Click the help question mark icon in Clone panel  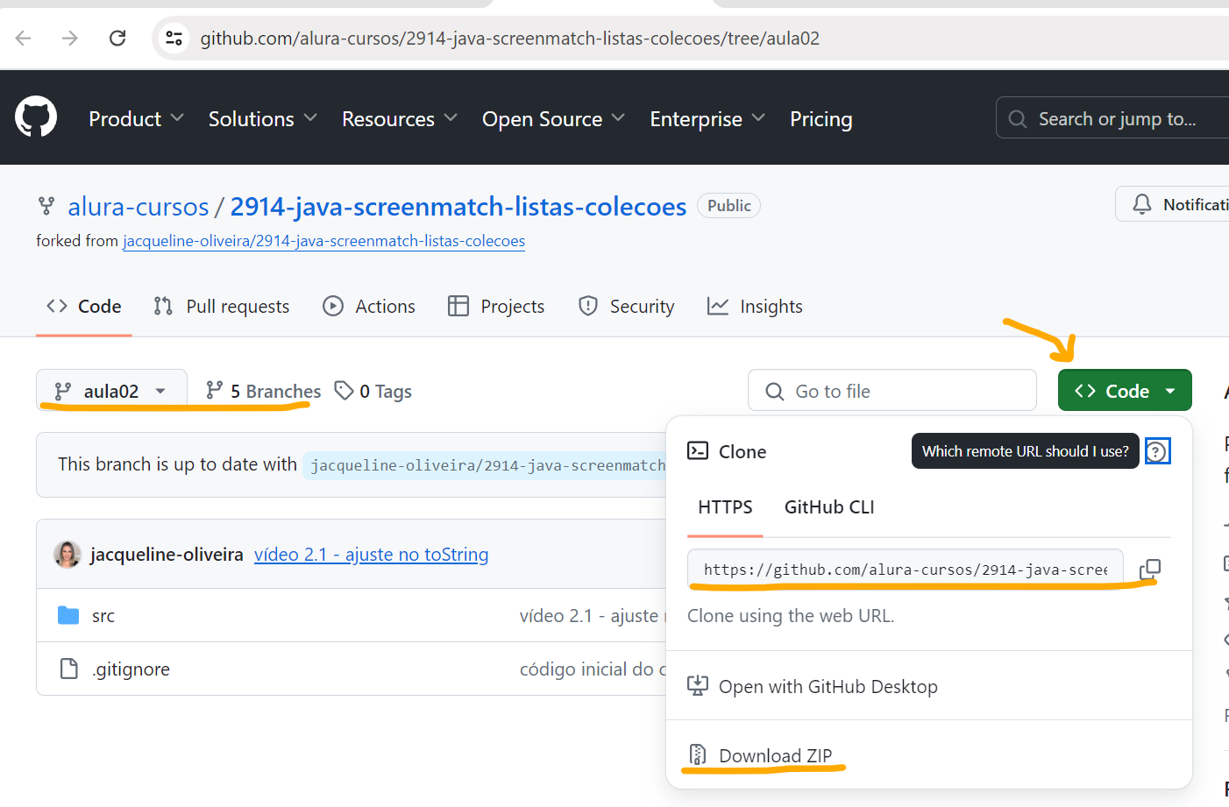tap(1157, 451)
